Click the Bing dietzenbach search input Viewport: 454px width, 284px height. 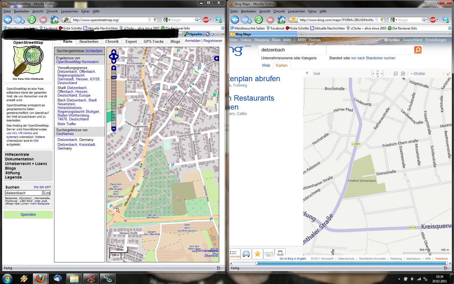pos(292,50)
